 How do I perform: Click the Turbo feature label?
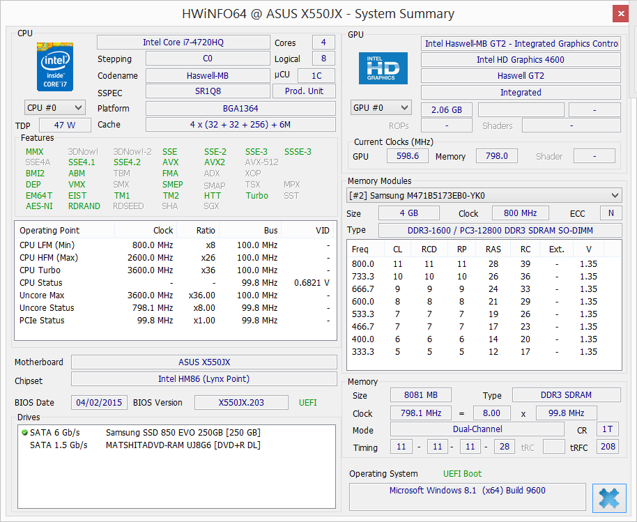[256, 195]
